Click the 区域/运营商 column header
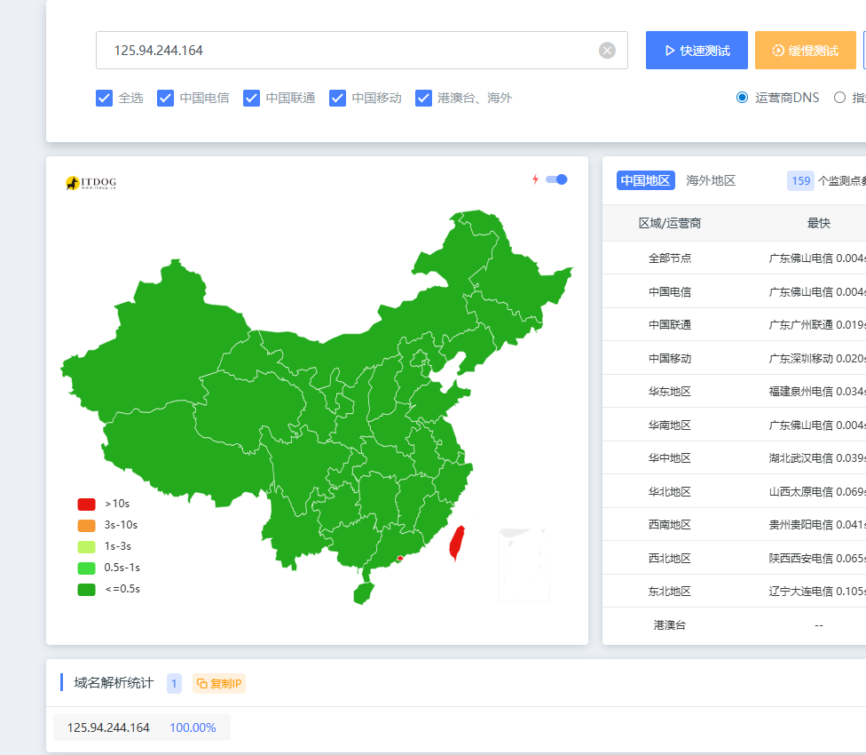This screenshot has height=755, width=866. pyautogui.click(x=669, y=223)
